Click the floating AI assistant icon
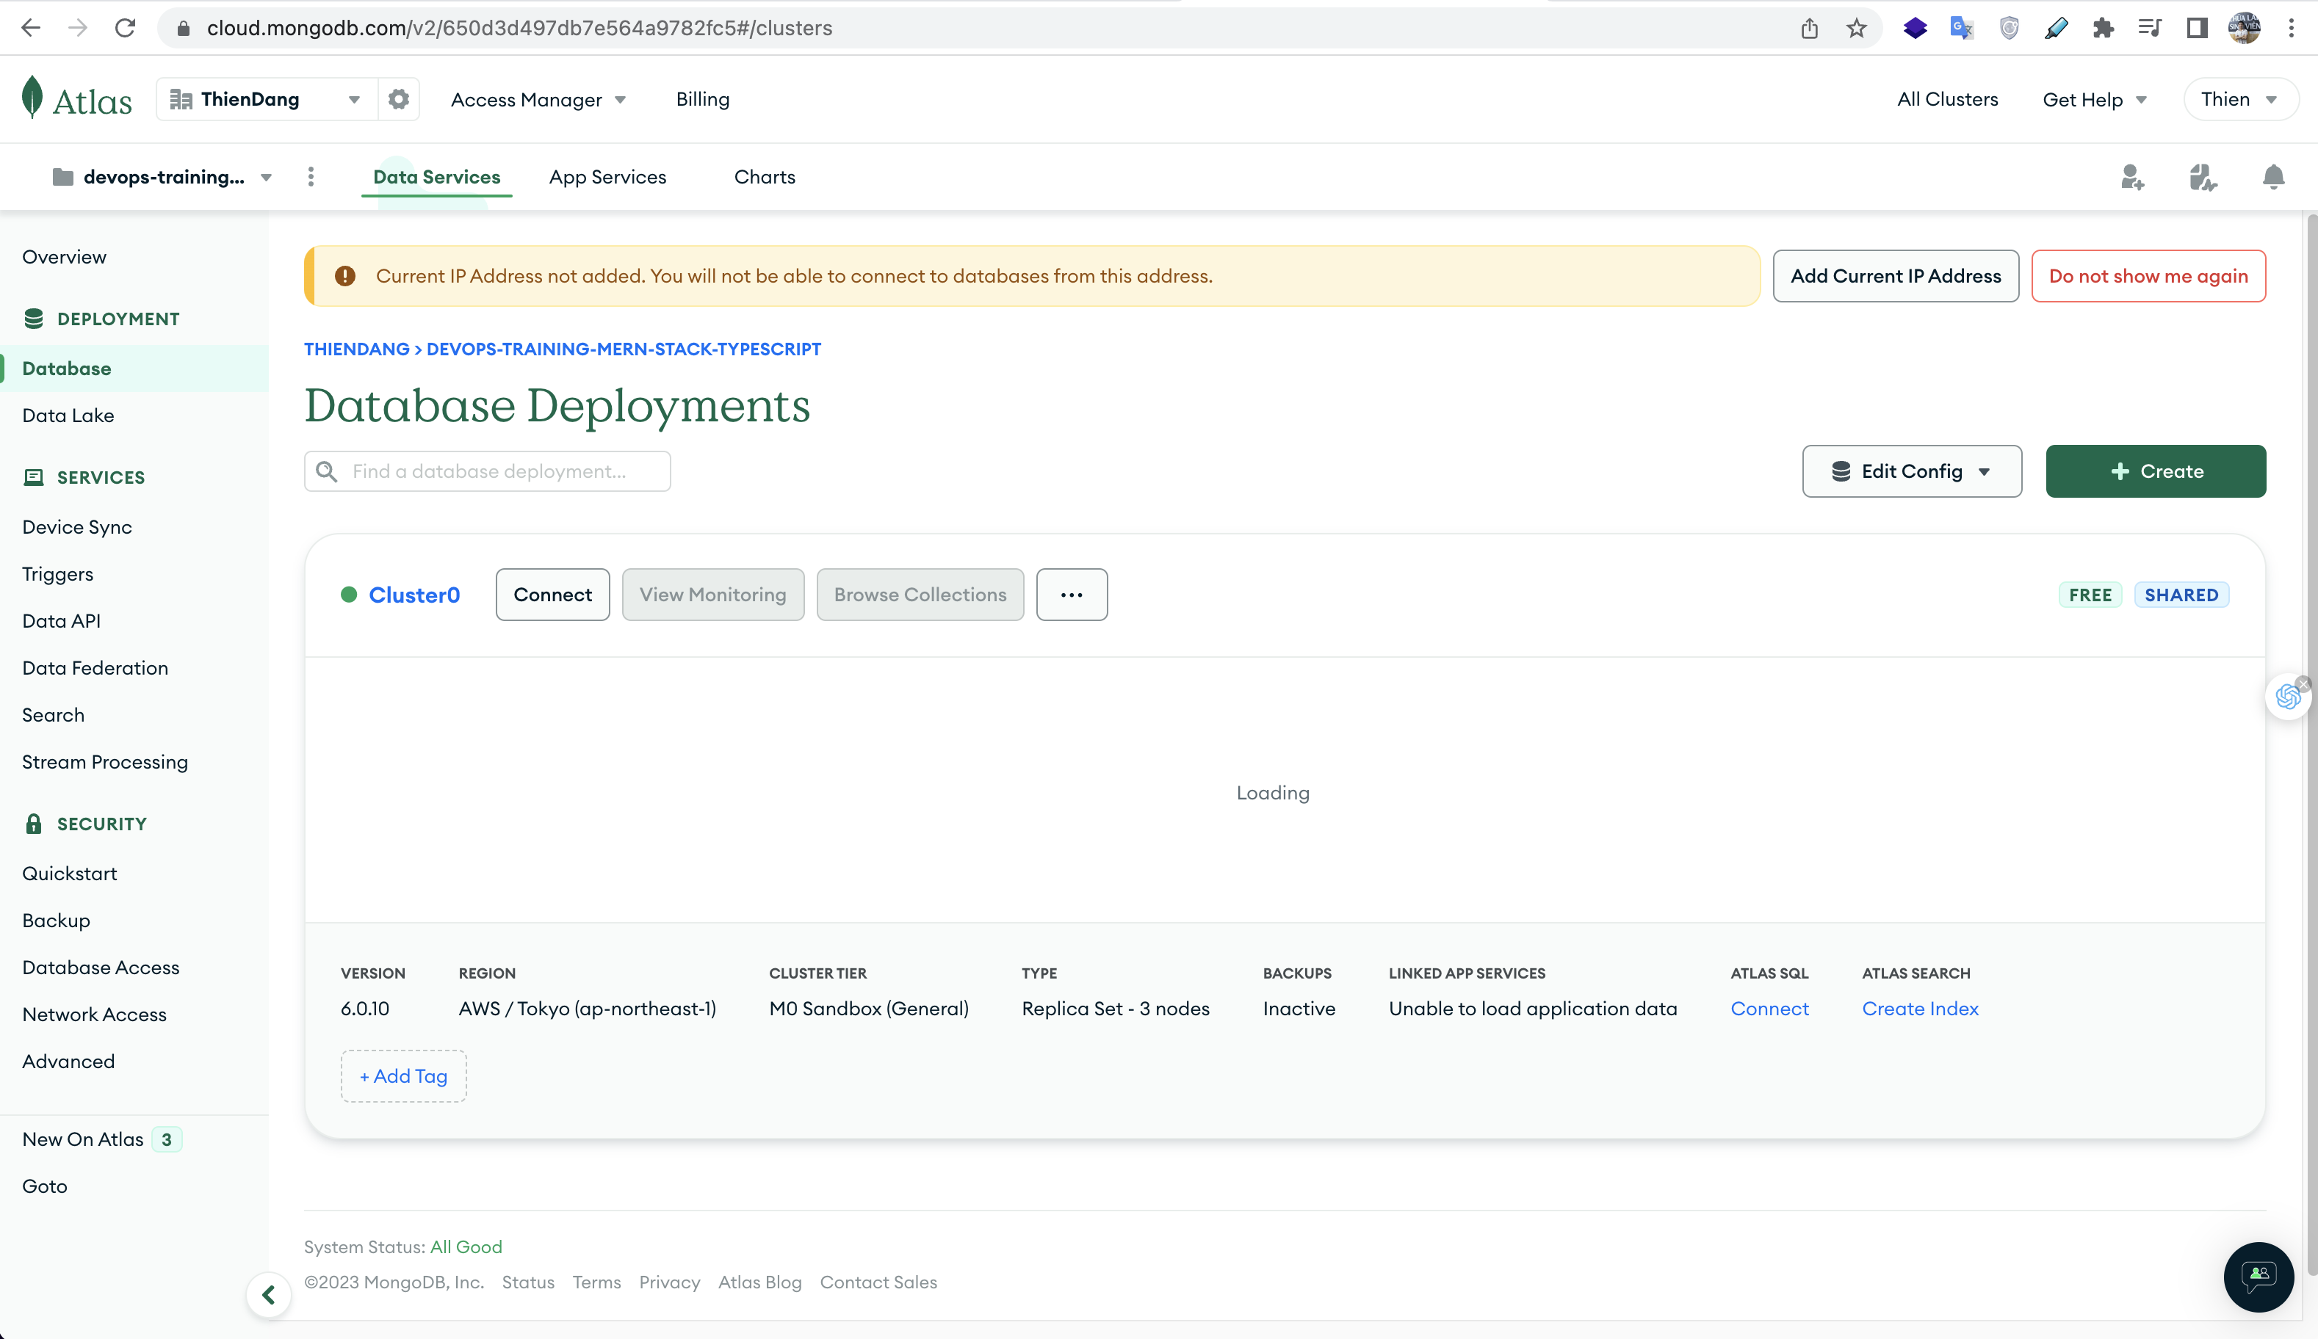 (2286, 697)
